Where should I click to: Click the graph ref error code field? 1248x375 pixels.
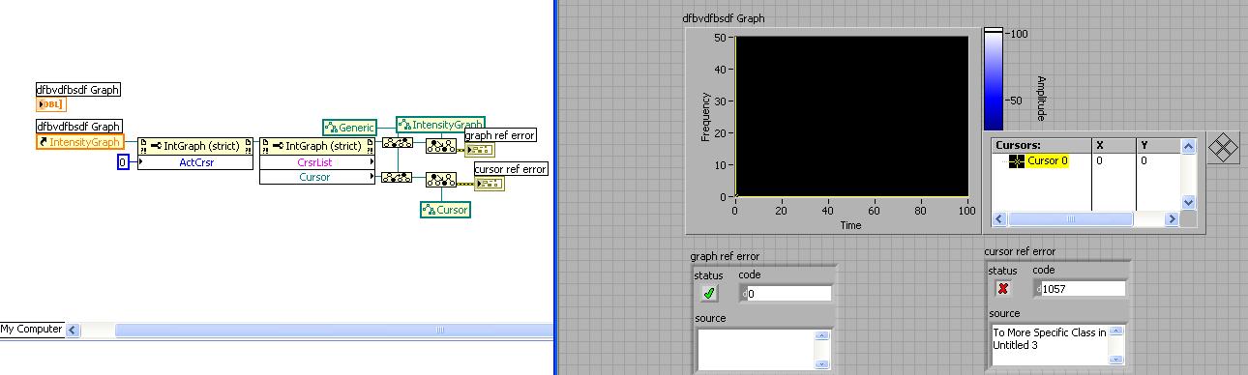[x=788, y=294]
